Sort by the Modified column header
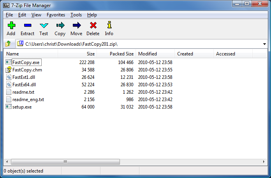The image size is (271, 178). (155, 54)
